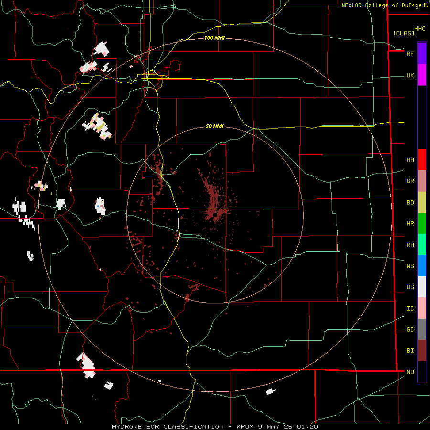Click the HHC product label
The image size is (430, 430).
[420, 29]
